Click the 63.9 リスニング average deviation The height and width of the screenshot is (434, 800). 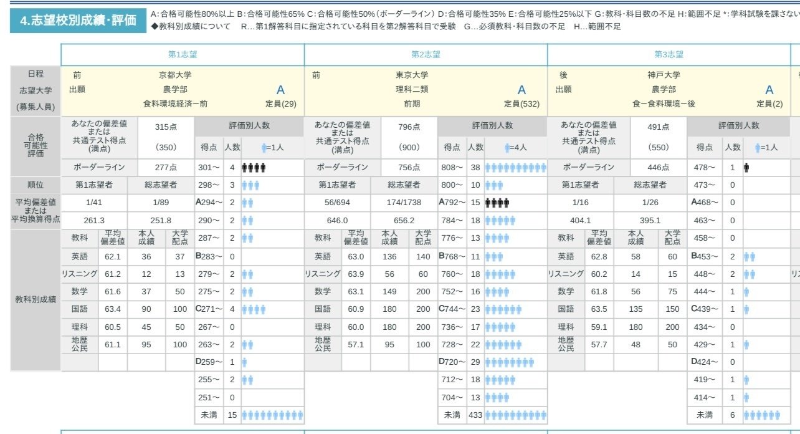(x=356, y=274)
